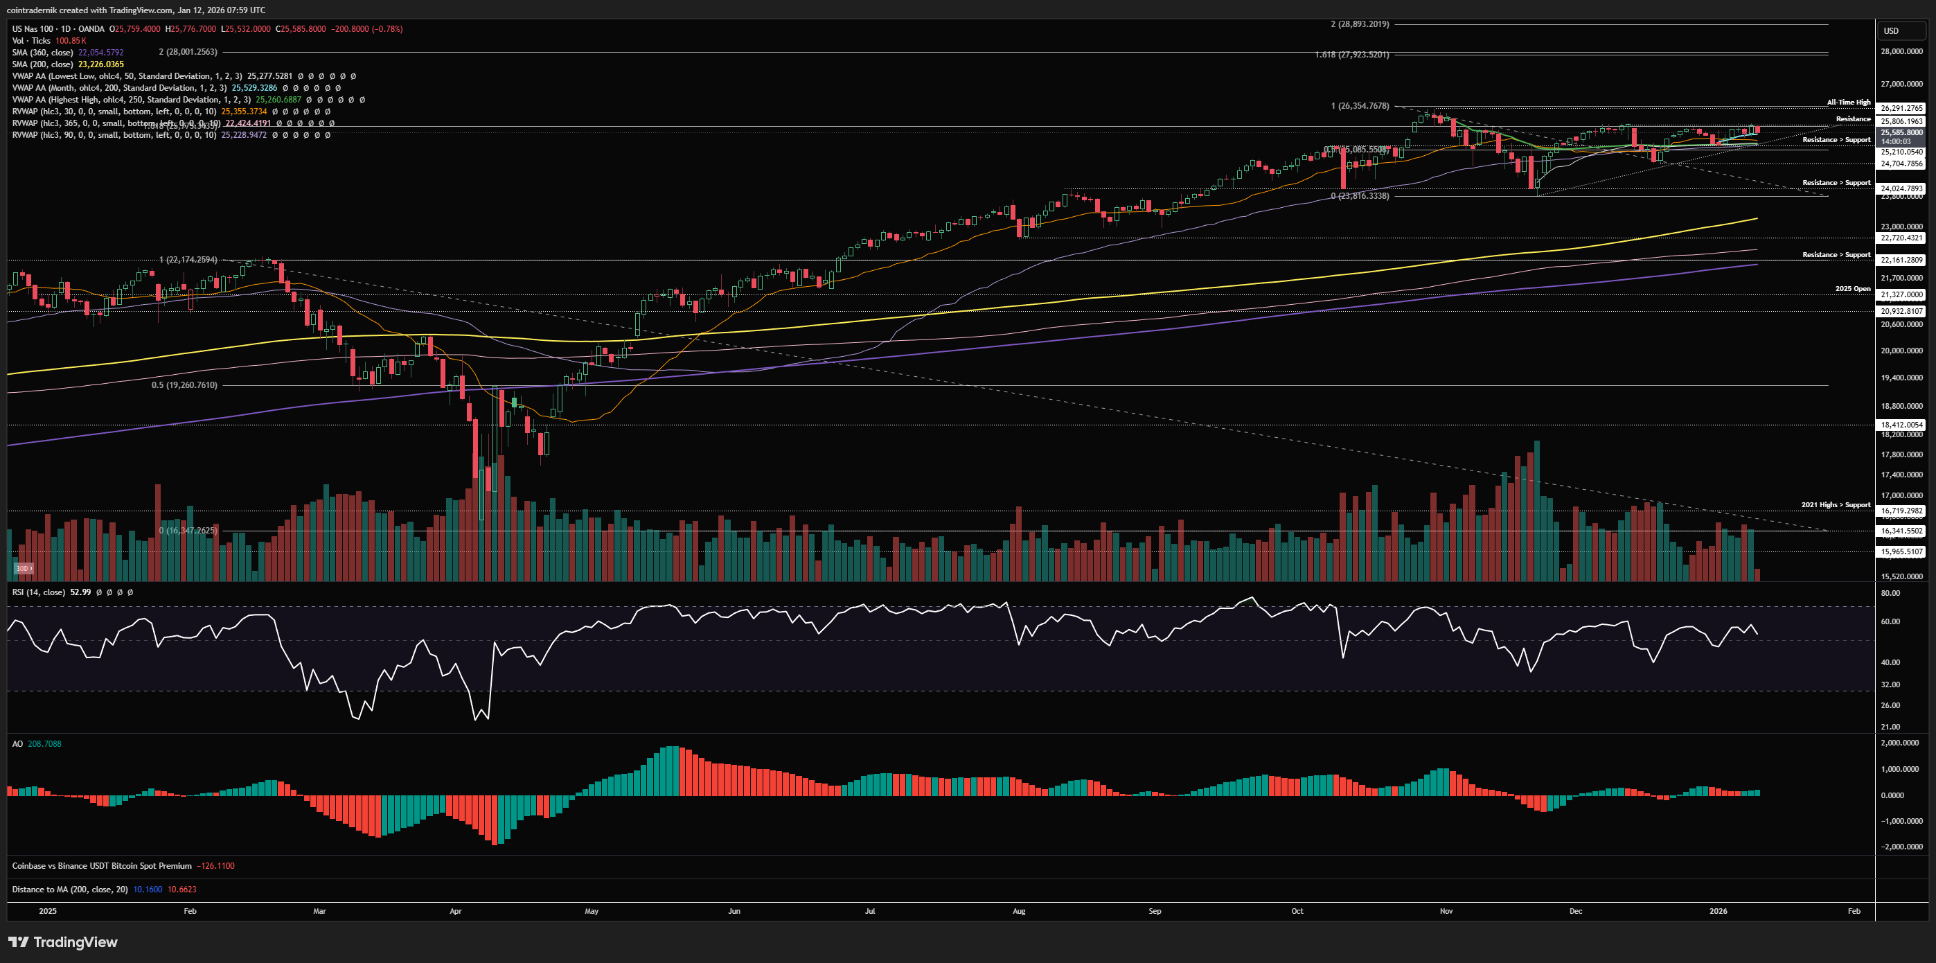Select the SMA 200 close indicator legend

pos(43,64)
